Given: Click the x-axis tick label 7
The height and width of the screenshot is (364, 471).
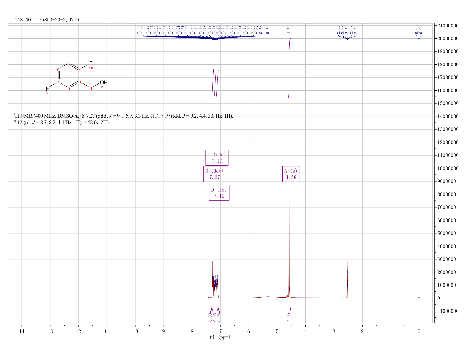Looking at the screenshot, I should pyautogui.click(x=220, y=331).
